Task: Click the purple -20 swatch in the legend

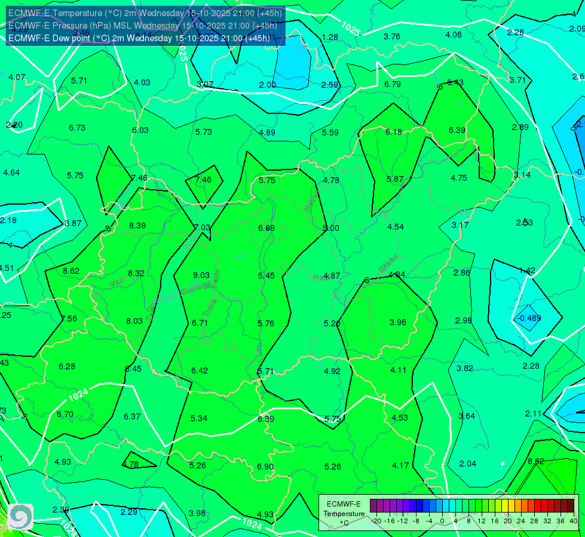Action: 373,506
